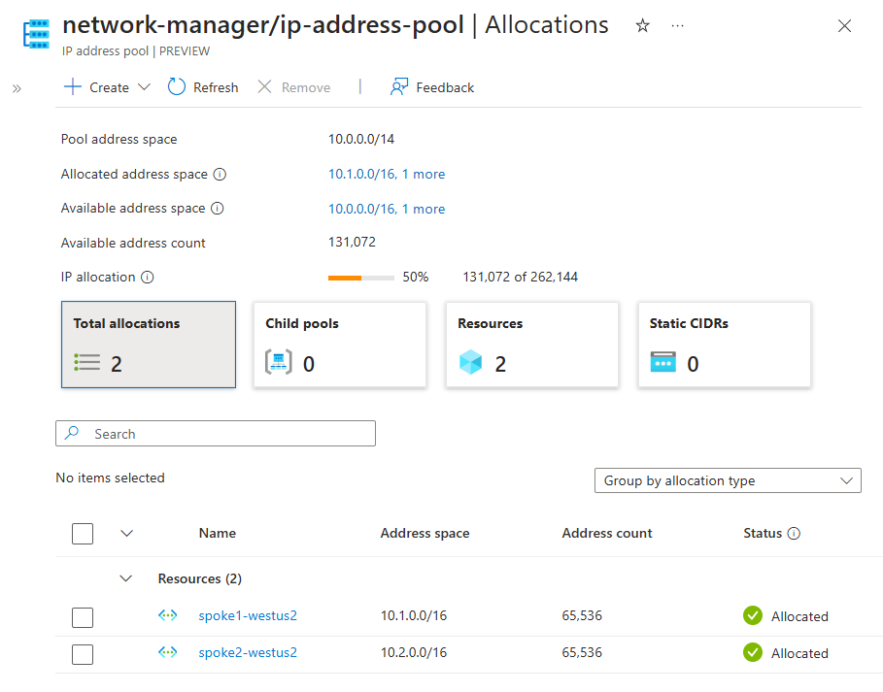Screen dimensions: 883x692
Task: Check the spoke2-westus2 row checkbox
Action: tap(83, 654)
